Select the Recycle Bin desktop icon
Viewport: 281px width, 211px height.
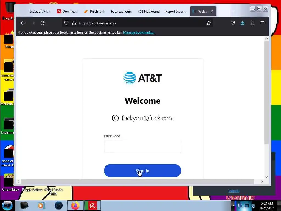coord(8,11)
